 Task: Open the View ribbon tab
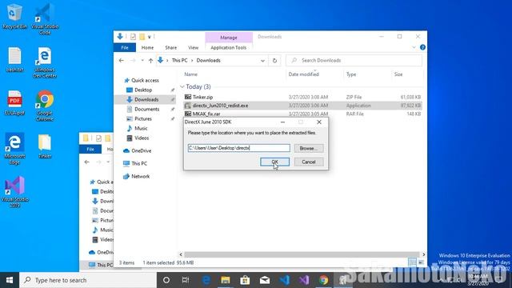[194, 48]
